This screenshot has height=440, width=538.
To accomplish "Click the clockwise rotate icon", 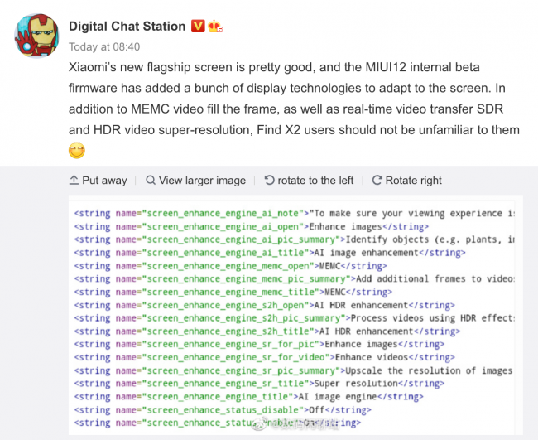I will click(377, 181).
